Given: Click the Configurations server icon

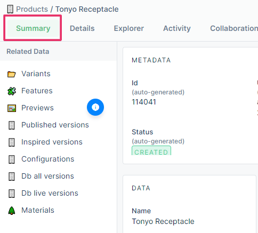Looking at the screenshot, I should [x=12, y=159].
